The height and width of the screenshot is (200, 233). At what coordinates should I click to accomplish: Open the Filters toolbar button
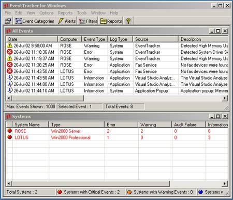88,21
